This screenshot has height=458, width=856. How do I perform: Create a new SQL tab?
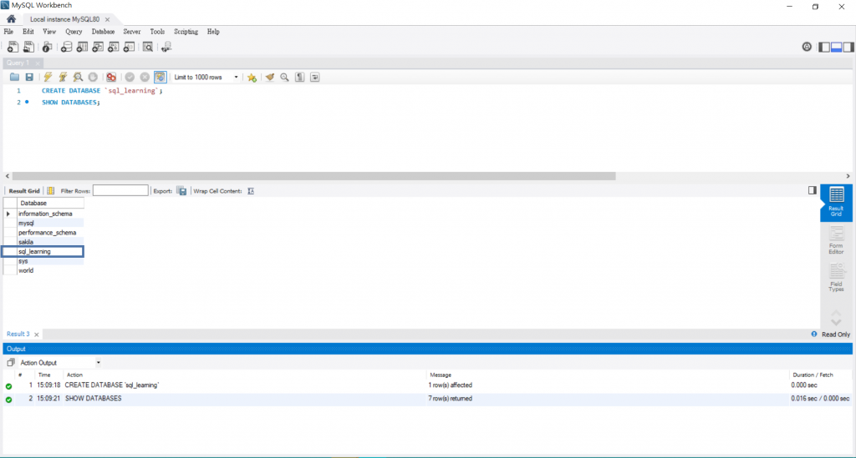(12, 48)
